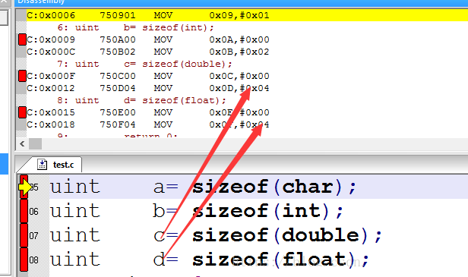This screenshot has height=277, width=468.
Task: Select the MOV instruction at C:0x000C
Action: (x=147, y=52)
